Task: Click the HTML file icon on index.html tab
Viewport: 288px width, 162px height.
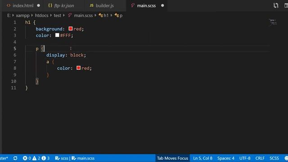Action: [9, 5]
